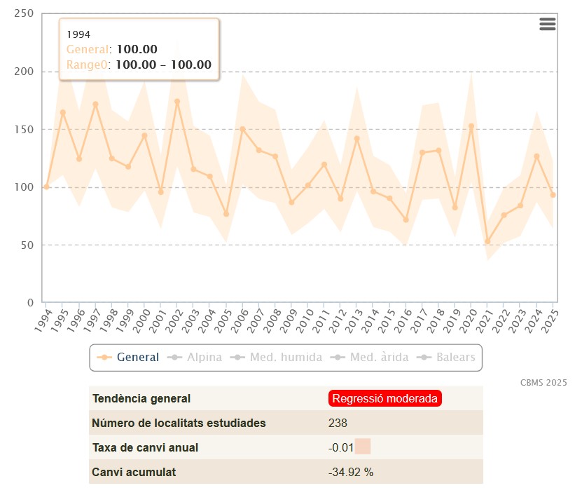
Task: Click the Número de localitats estudiades label
Action: click(x=179, y=423)
